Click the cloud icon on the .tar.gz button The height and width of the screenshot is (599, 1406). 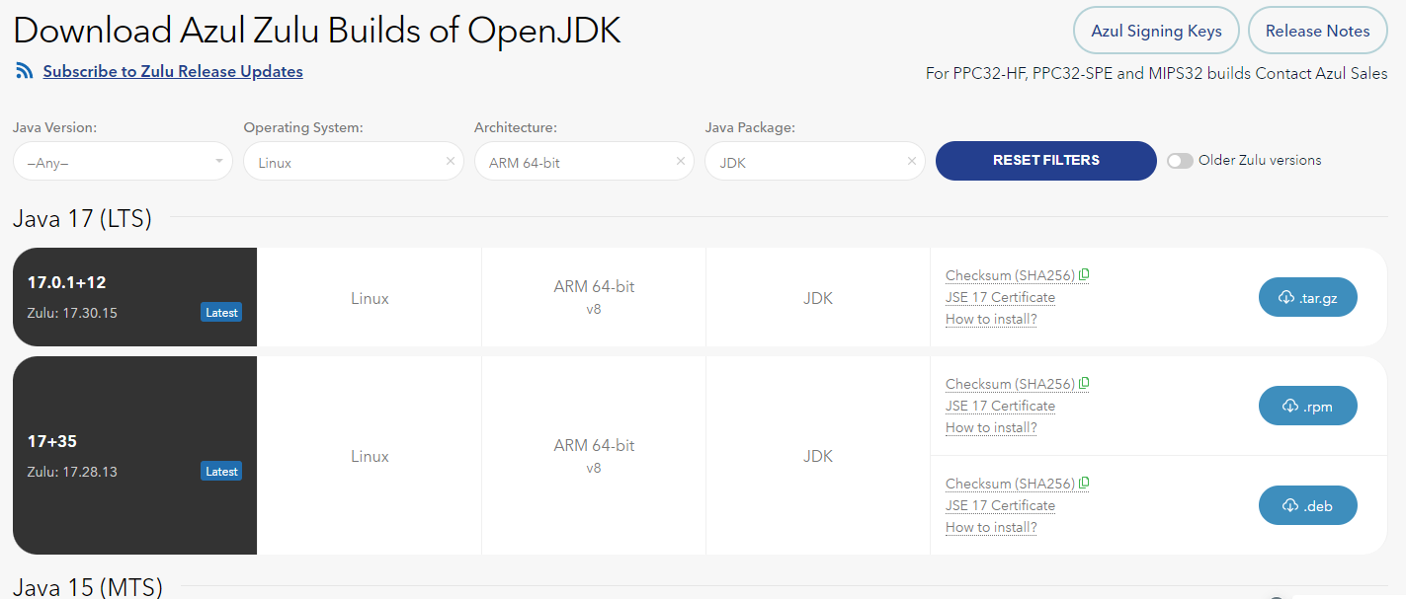tap(1284, 296)
